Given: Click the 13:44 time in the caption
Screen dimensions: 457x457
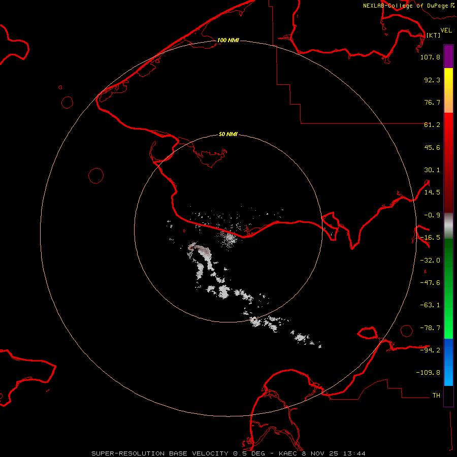Looking at the screenshot, I should (x=354, y=453).
